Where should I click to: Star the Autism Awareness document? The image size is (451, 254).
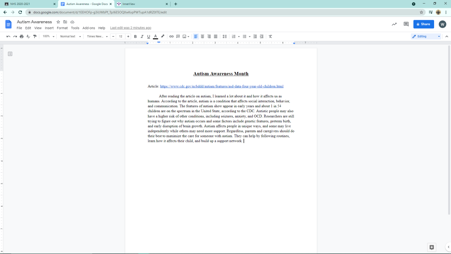tap(58, 22)
